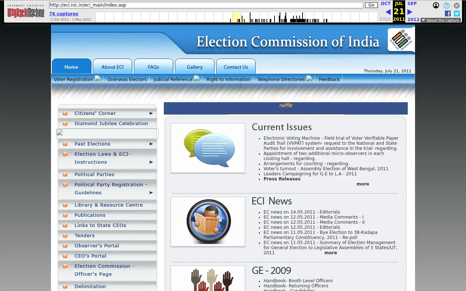Screen dimensions: 466x291
Task: Open EC news 12.05.2011 Media Comments - II
Action: pyautogui.click(x=314, y=222)
